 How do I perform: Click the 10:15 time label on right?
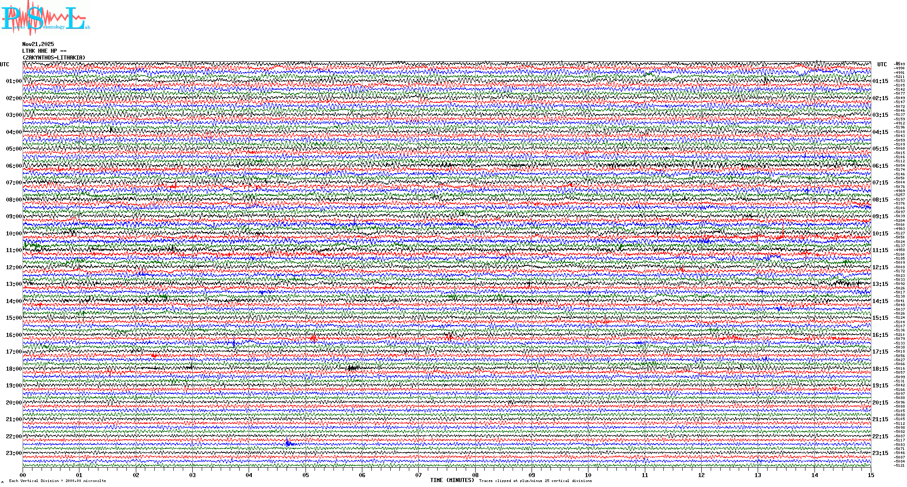coord(880,234)
